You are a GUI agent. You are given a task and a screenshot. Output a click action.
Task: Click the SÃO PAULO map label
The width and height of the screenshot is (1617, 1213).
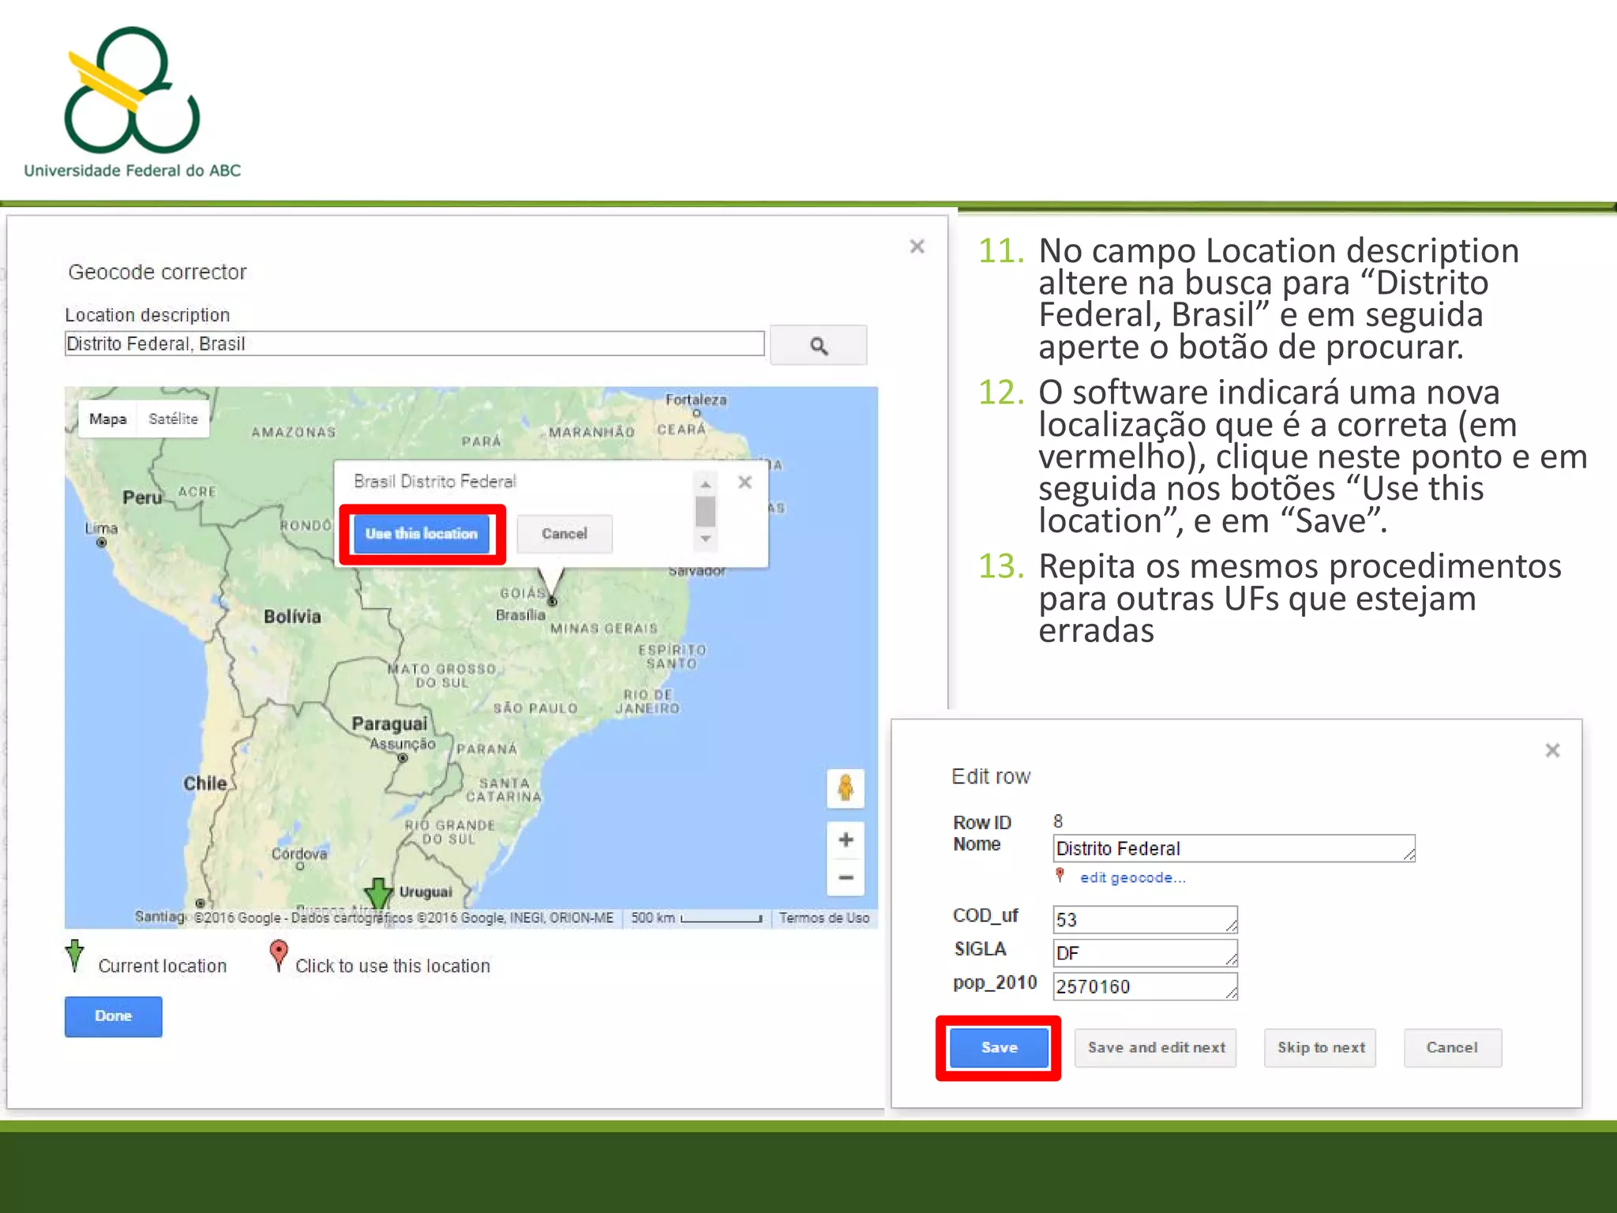click(x=535, y=708)
